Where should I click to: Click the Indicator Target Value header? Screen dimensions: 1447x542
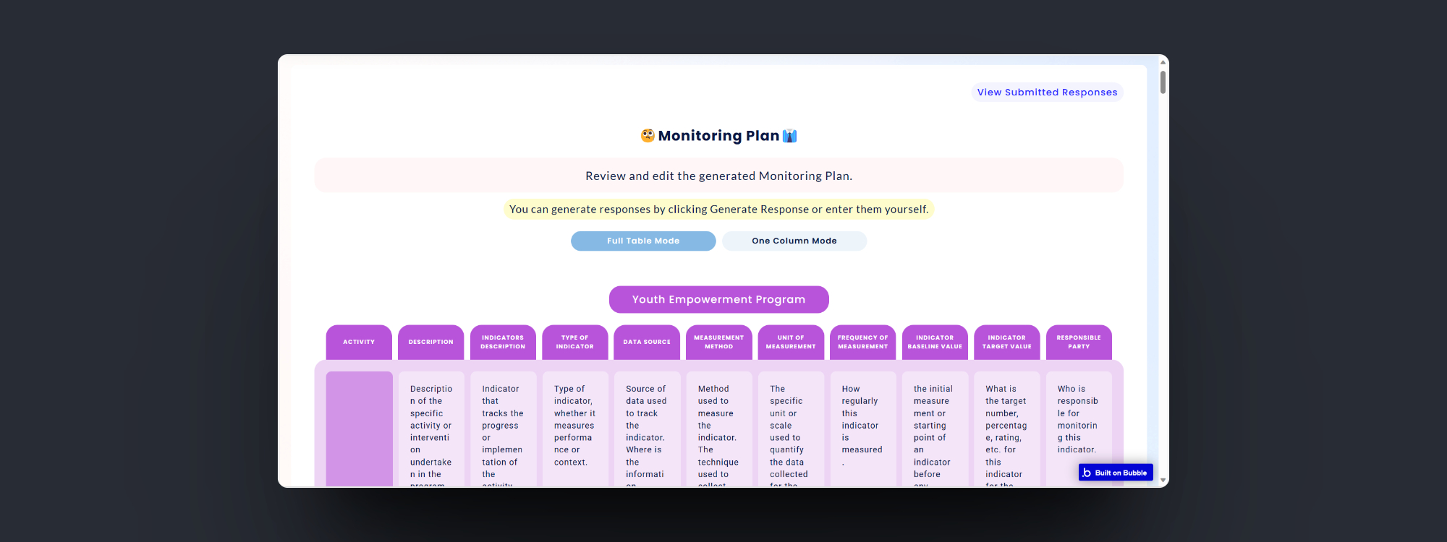pos(1006,342)
